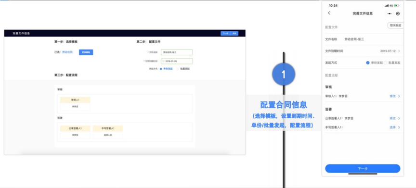Select 批量发起 radio in mobile view

(386, 63)
